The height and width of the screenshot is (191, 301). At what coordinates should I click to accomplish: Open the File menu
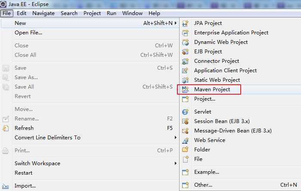(x=6, y=13)
